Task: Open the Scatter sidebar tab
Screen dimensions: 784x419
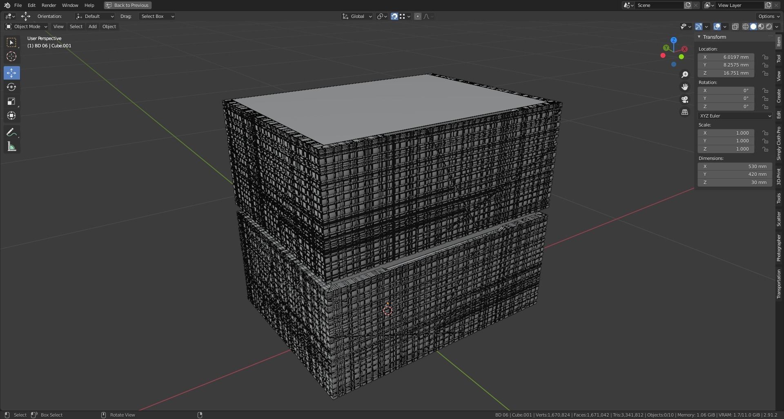Action: point(779,219)
